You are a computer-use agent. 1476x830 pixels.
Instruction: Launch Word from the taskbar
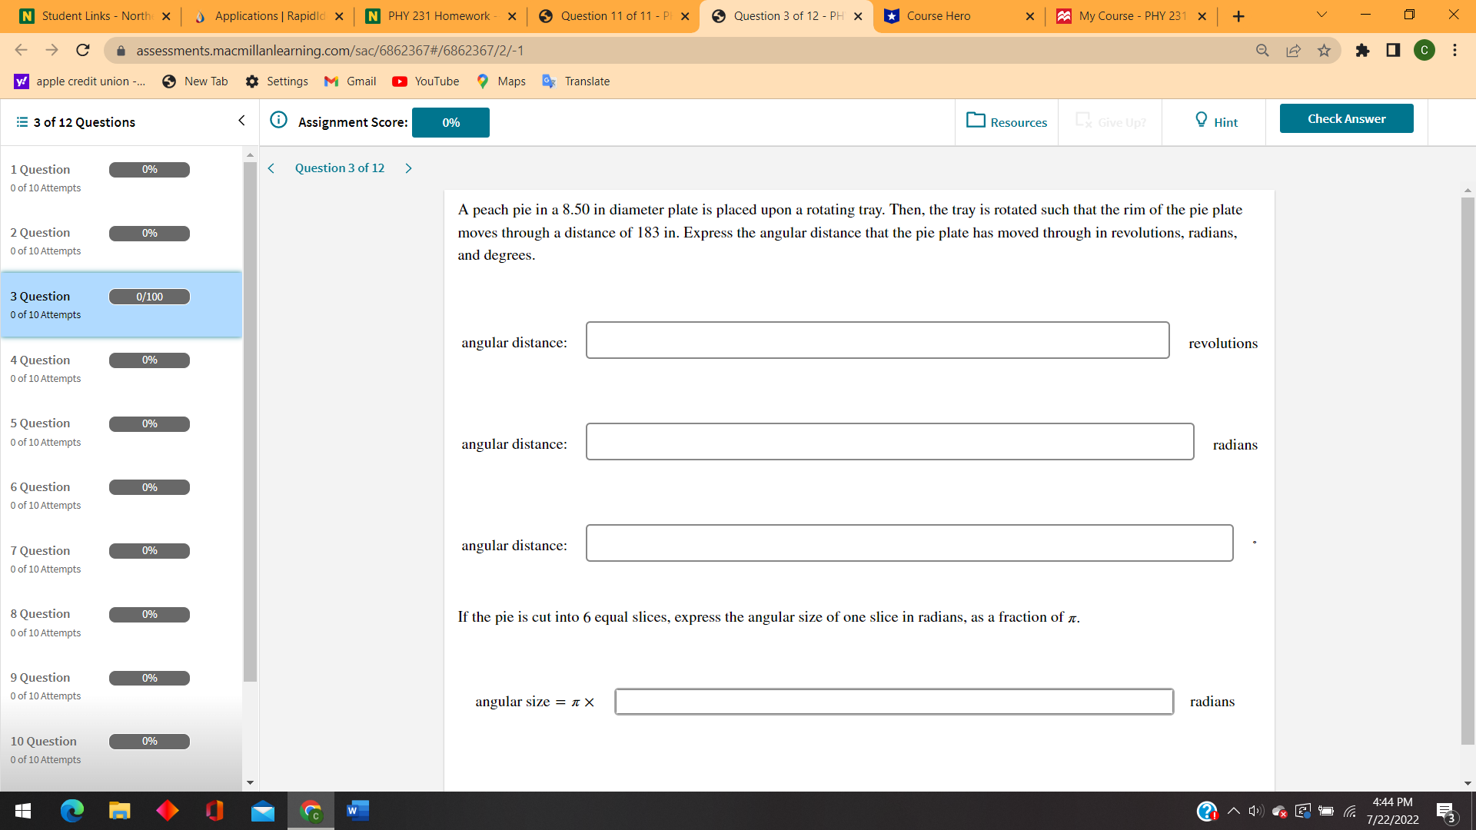pyautogui.click(x=357, y=811)
